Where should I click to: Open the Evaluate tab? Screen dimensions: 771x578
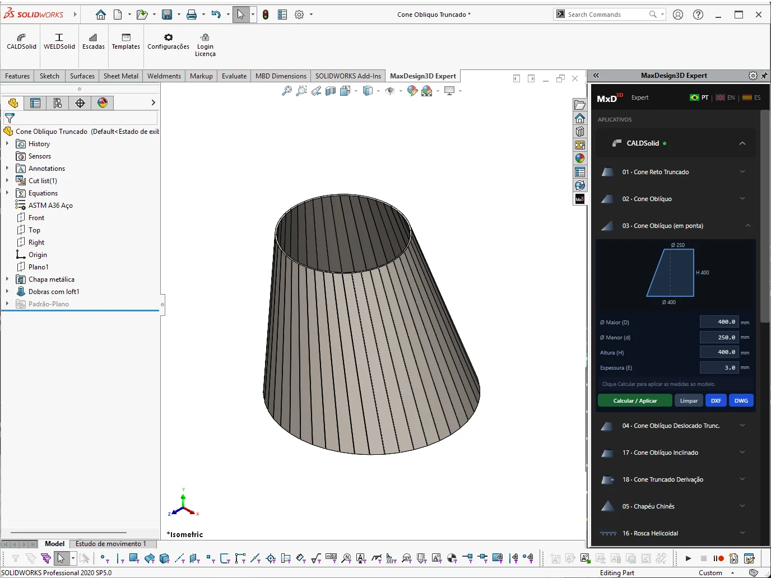pyautogui.click(x=234, y=76)
